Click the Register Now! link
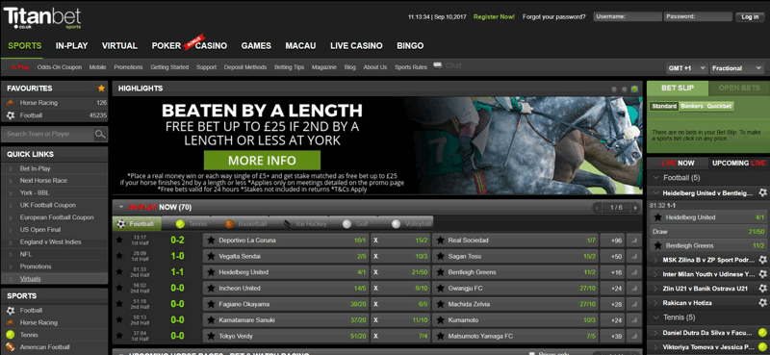Viewport: 770px width, 355px height. [494, 16]
